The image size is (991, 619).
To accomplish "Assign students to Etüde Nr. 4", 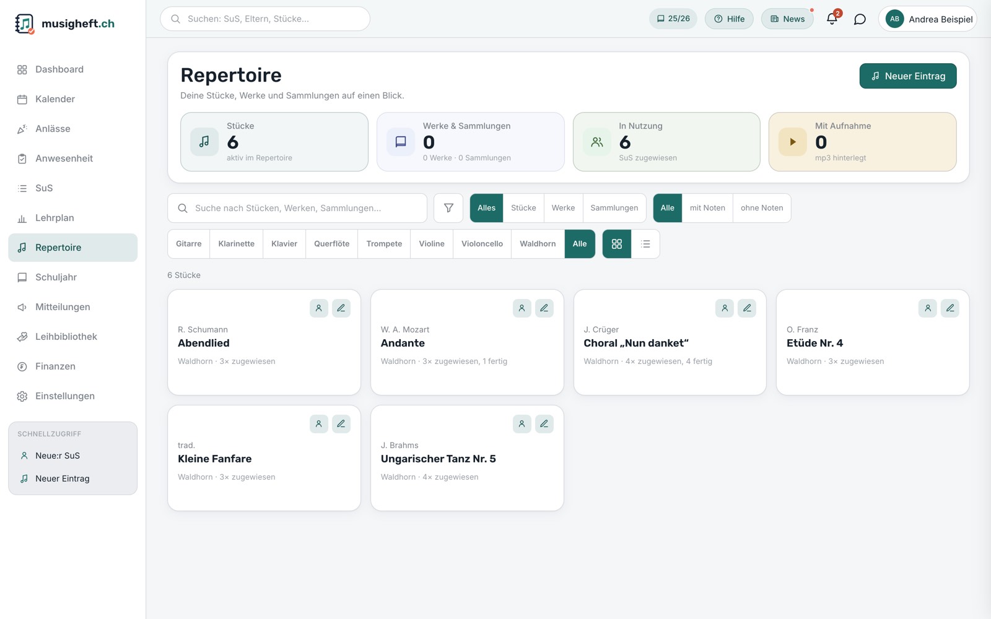I will click(x=928, y=308).
